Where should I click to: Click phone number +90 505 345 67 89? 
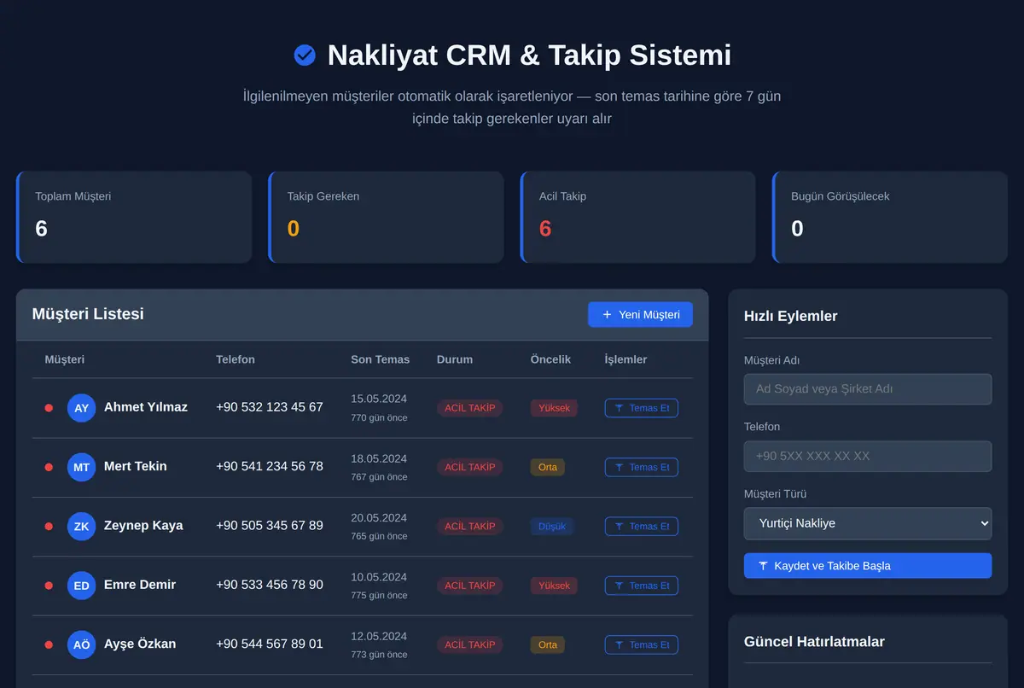[270, 525]
